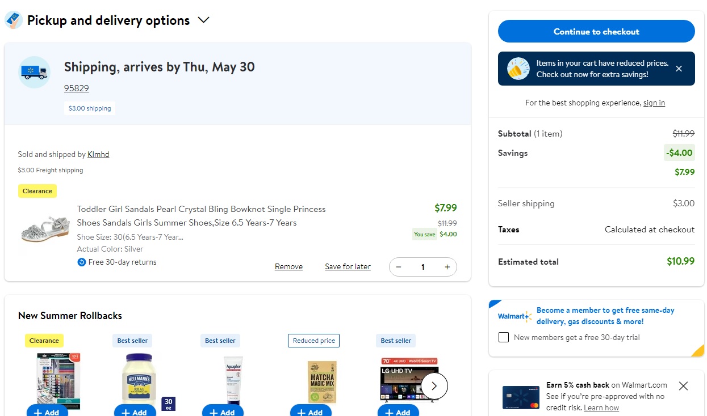Click the shipping truck delivery icon

[34, 72]
